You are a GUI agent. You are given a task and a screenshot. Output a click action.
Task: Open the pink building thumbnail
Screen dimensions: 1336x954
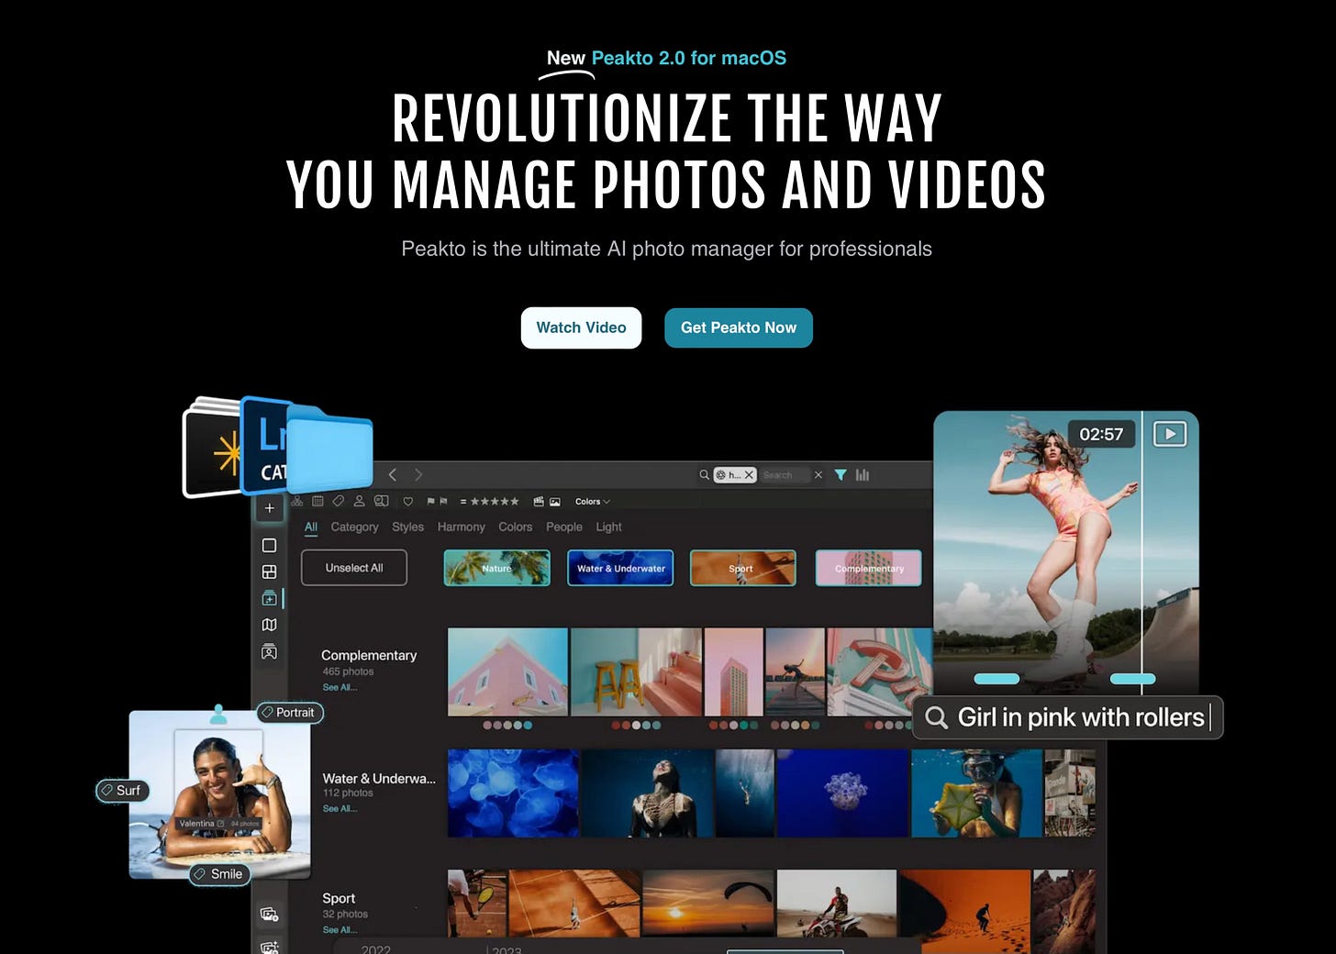pyautogui.click(x=507, y=671)
